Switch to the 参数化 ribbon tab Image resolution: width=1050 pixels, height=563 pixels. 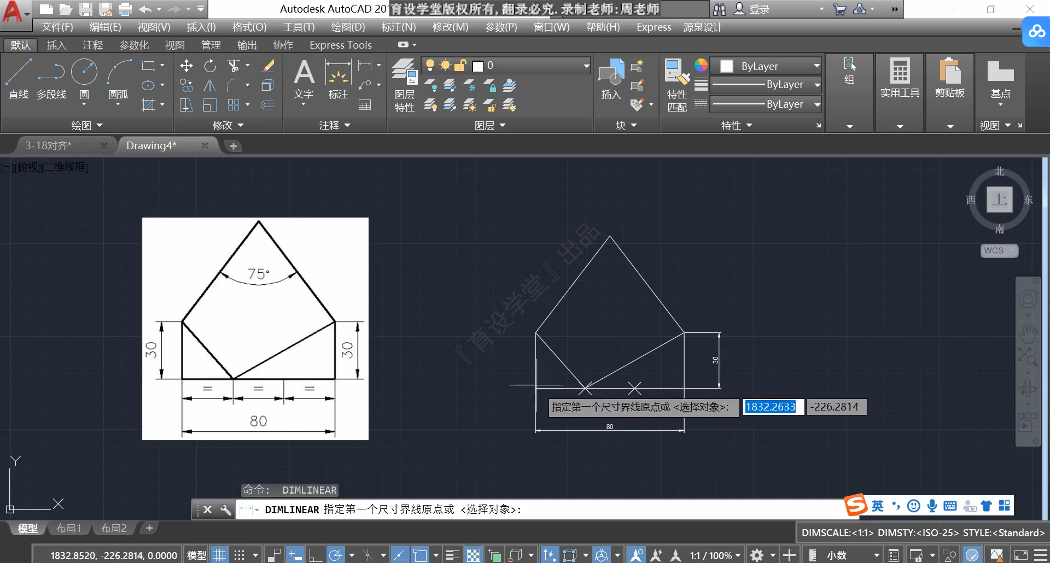(134, 45)
